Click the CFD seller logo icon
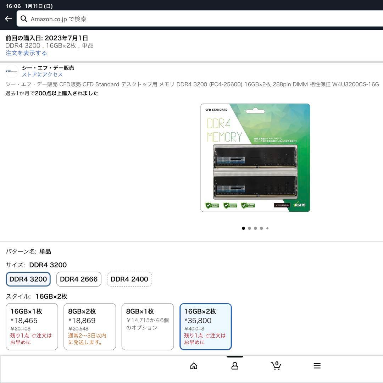This screenshot has width=383, height=383. coord(12,71)
